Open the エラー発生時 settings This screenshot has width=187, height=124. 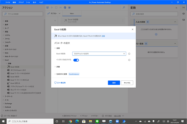60,83
